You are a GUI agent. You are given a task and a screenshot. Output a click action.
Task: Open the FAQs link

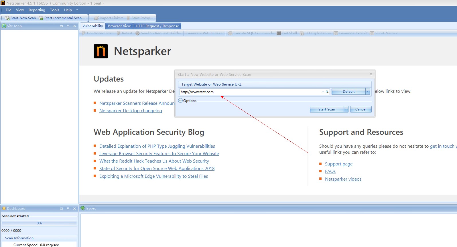(x=330, y=171)
